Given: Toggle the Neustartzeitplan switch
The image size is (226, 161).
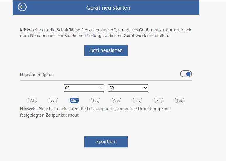Looking at the screenshot, I should point(186,74).
